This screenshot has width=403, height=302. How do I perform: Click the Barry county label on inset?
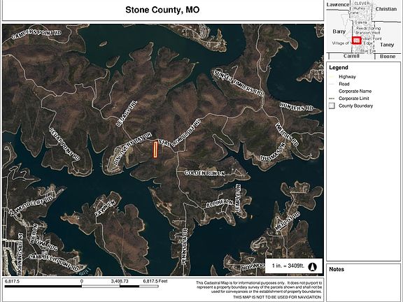[339, 31]
